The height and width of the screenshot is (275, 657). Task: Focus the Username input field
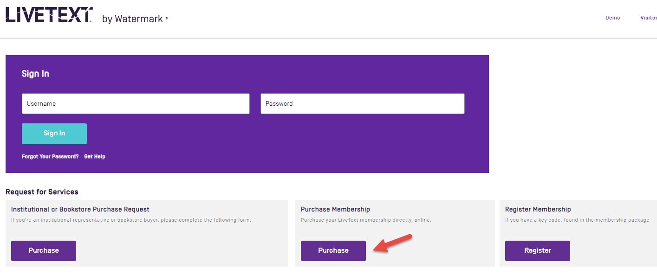pos(136,104)
